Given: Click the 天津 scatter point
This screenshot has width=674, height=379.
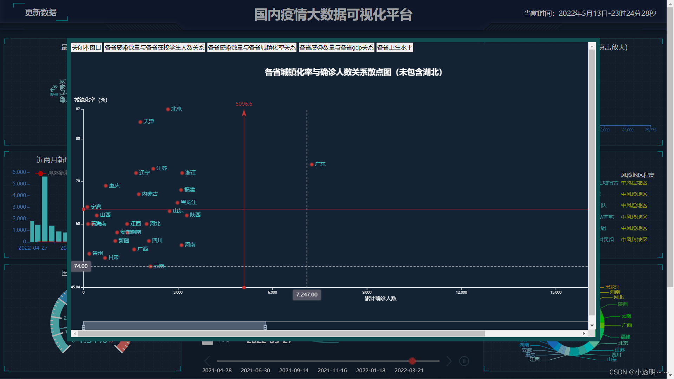Looking at the screenshot, I should pos(140,122).
